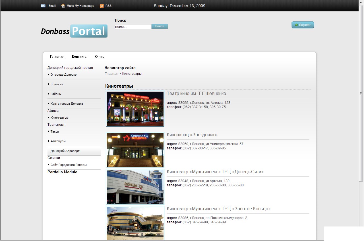Open Новости in the sidebar
This screenshot has height=241, width=364.
(57, 84)
